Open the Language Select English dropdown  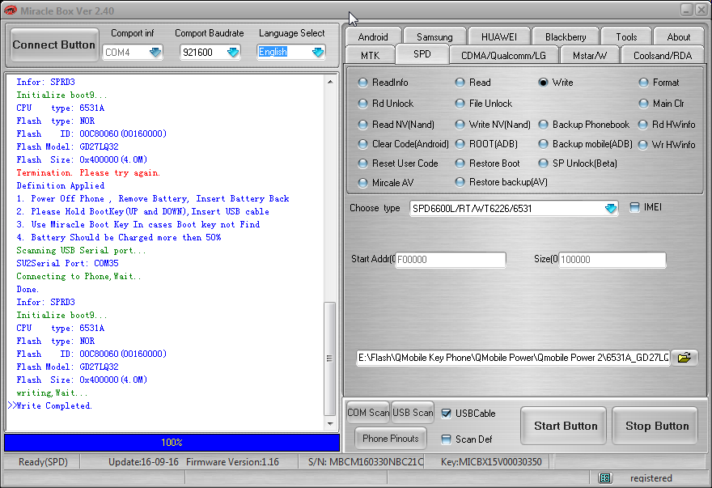[318, 53]
